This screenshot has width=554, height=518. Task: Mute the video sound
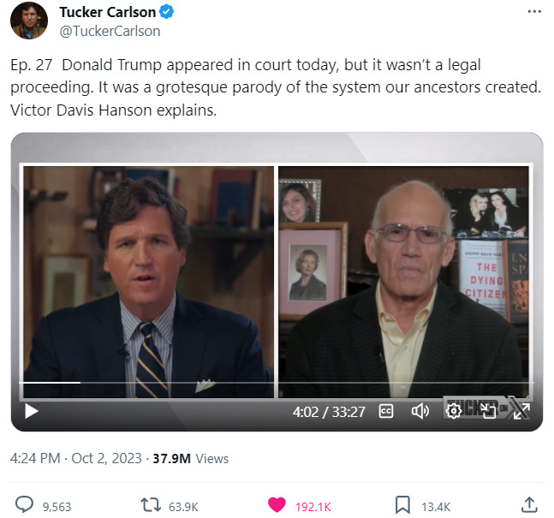420,411
